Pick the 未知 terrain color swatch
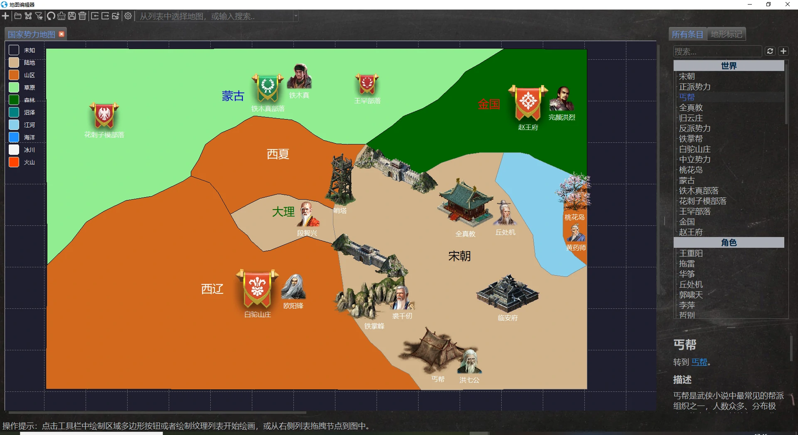This screenshot has height=435, width=798. pyautogui.click(x=14, y=50)
